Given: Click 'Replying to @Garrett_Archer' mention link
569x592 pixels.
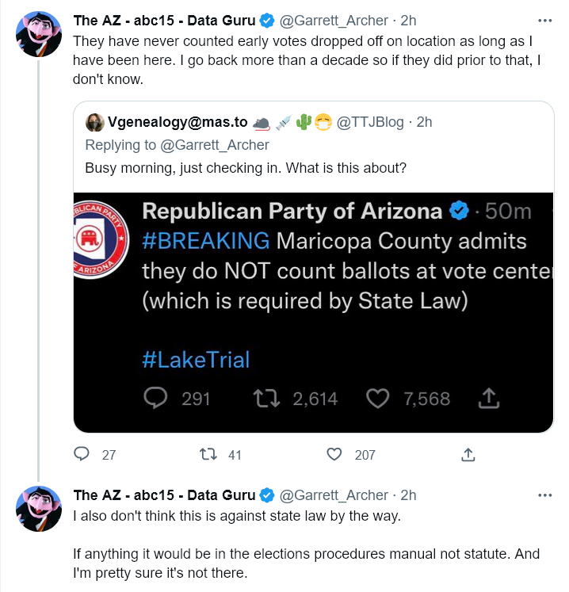Looking at the screenshot, I should pyautogui.click(x=215, y=145).
